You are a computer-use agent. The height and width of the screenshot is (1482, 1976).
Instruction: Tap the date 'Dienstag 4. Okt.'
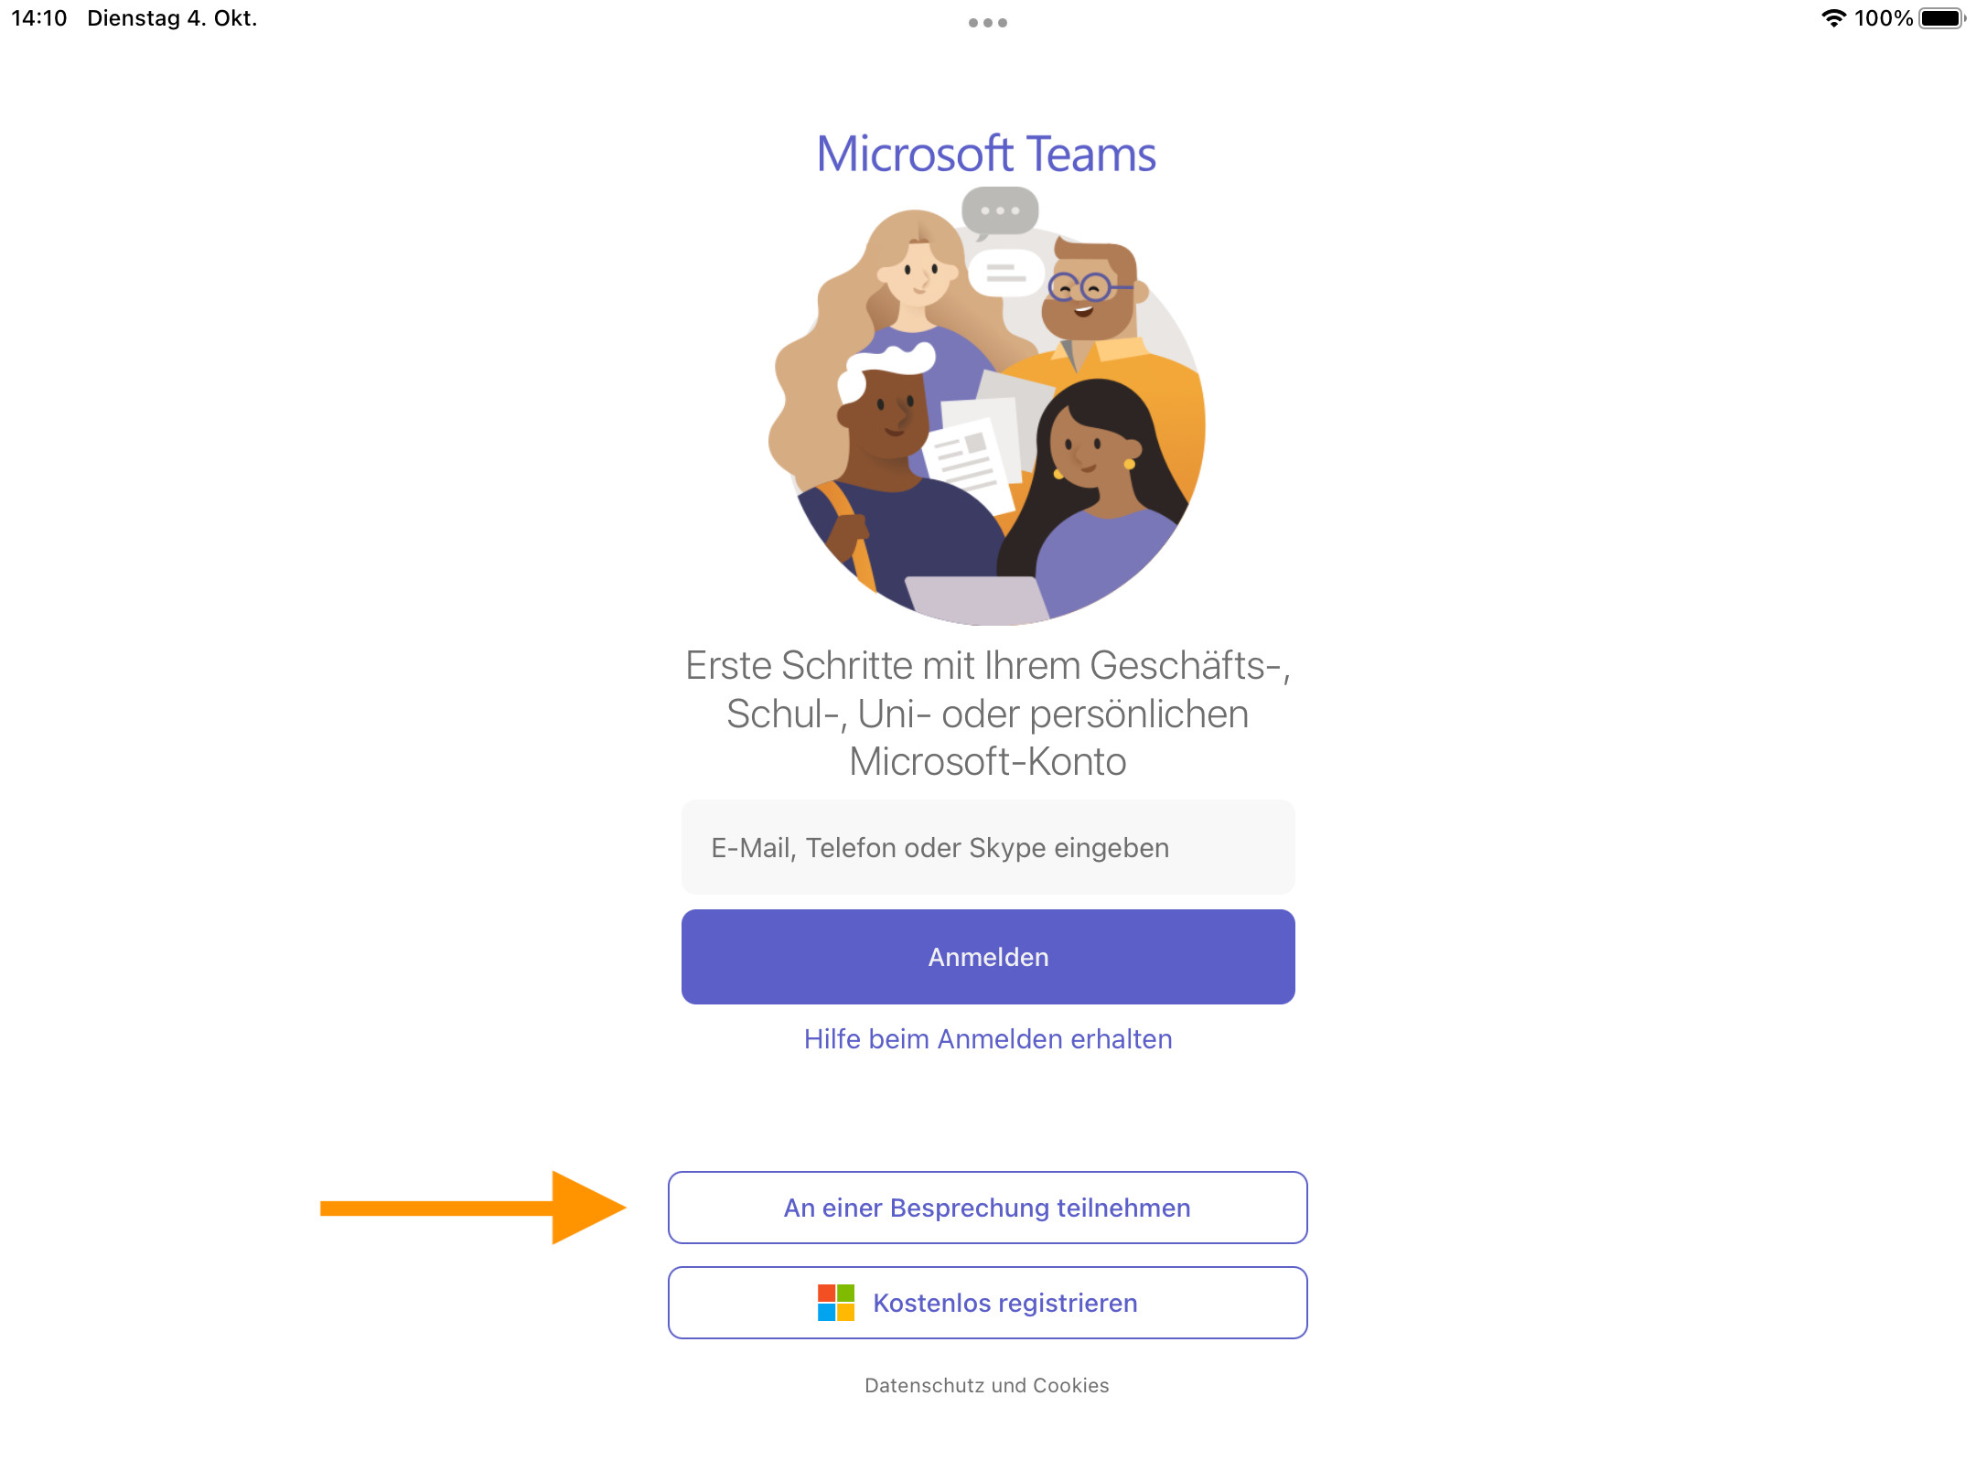[x=172, y=18]
